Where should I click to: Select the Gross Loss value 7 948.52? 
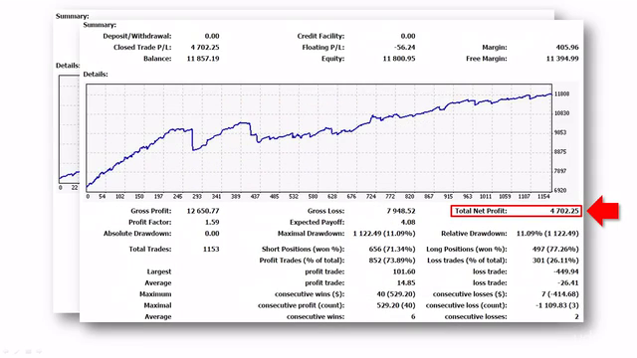(401, 211)
